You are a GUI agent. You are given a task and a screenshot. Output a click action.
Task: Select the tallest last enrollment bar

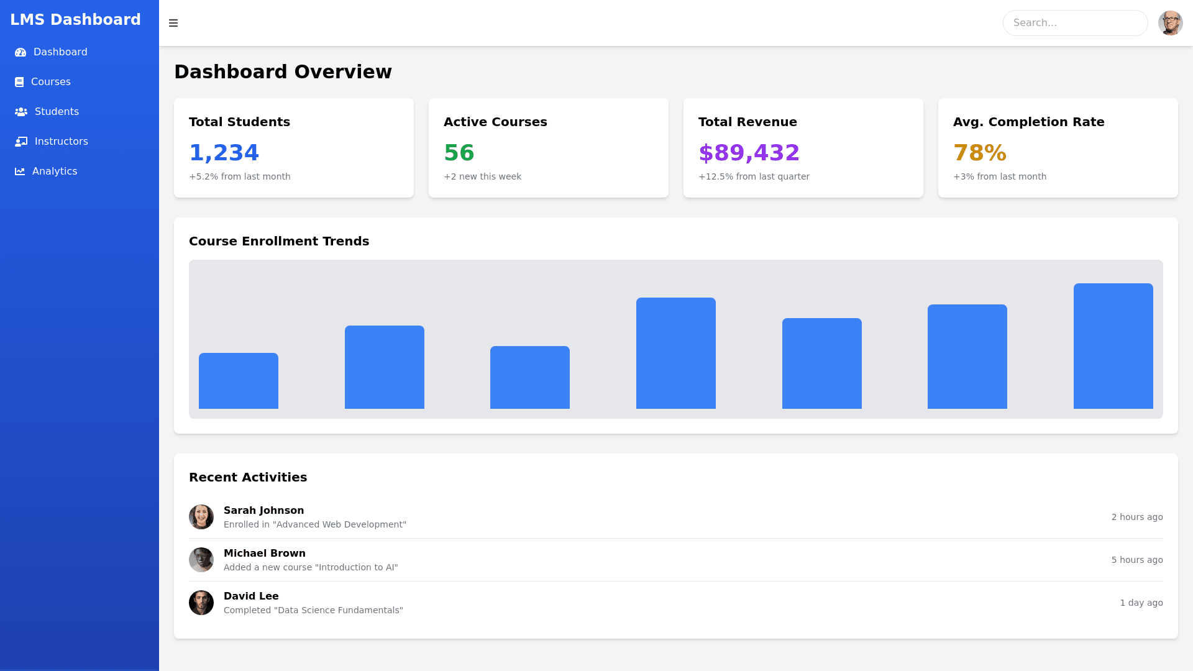[1113, 346]
